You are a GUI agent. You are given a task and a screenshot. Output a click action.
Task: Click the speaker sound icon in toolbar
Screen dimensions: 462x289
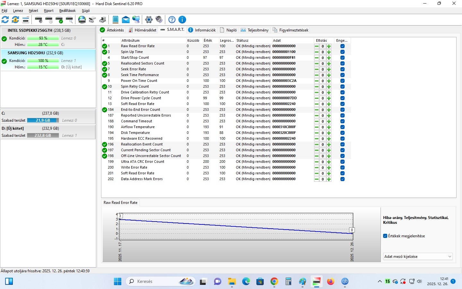point(159,20)
